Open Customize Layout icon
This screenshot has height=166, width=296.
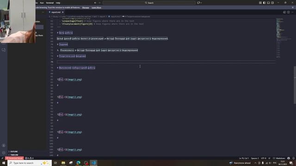pos(260,3)
